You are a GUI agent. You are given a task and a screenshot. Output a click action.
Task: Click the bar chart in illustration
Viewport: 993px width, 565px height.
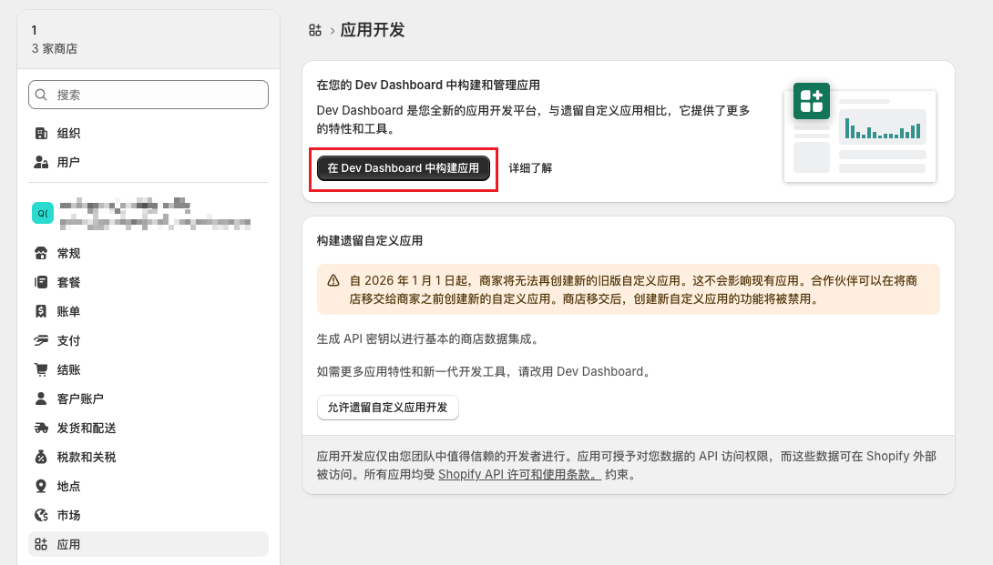(883, 127)
